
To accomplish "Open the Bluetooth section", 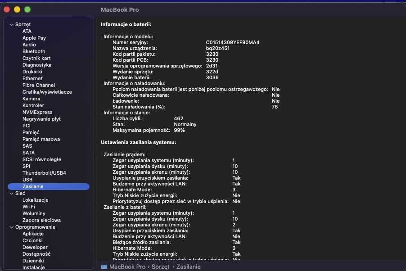I will (34, 51).
